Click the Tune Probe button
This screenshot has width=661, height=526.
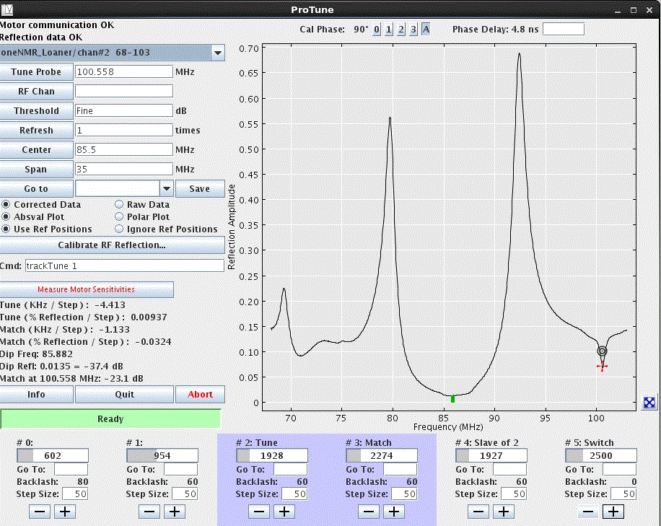pyautogui.click(x=36, y=71)
